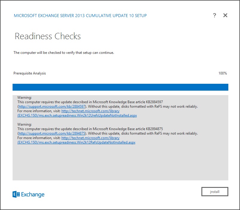Open the support.microsoft.com/kb/2884597 link
This screenshot has height=210, width=240.
click(x=52, y=106)
